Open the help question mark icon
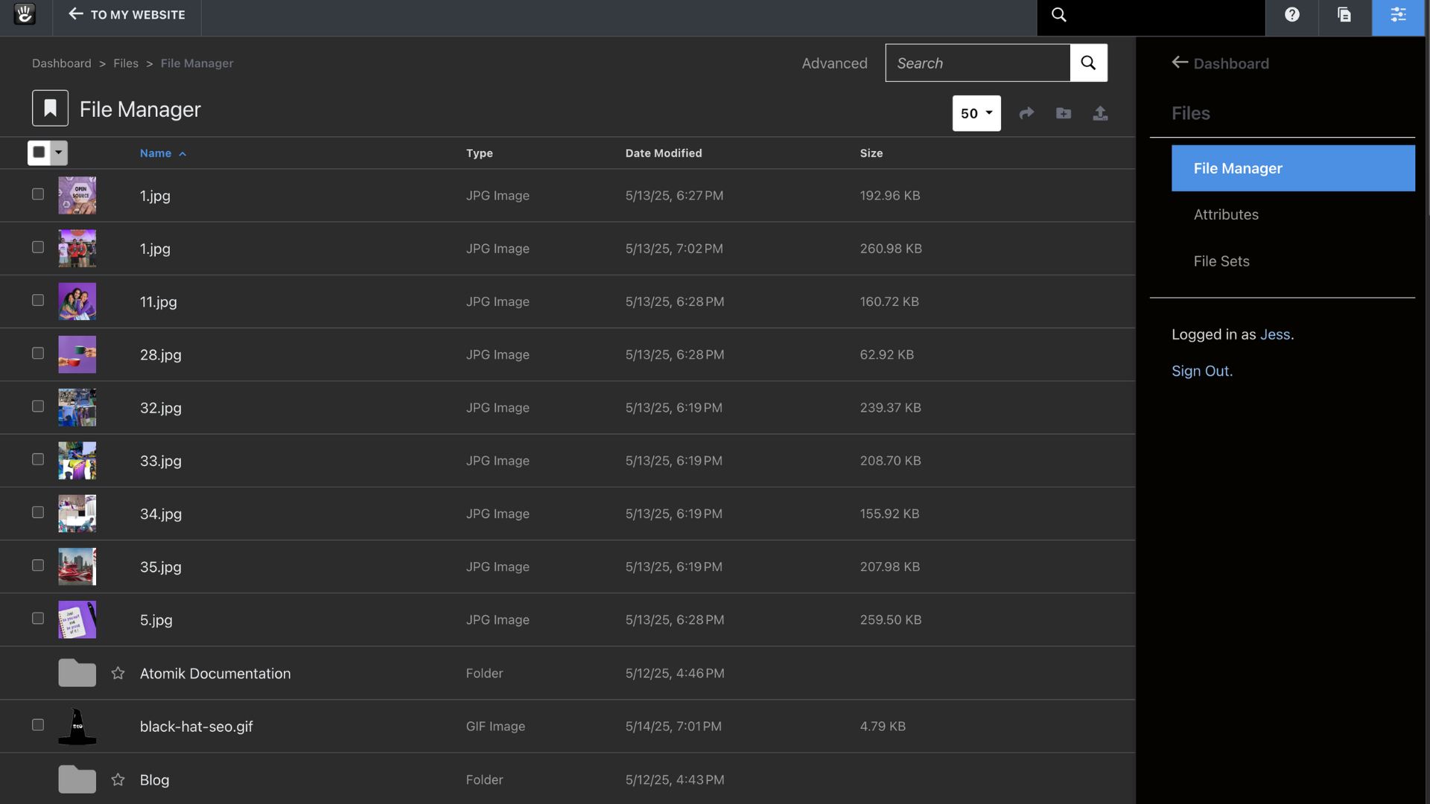Image resolution: width=1430 pixels, height=804 pixels. click(1291, 15)
